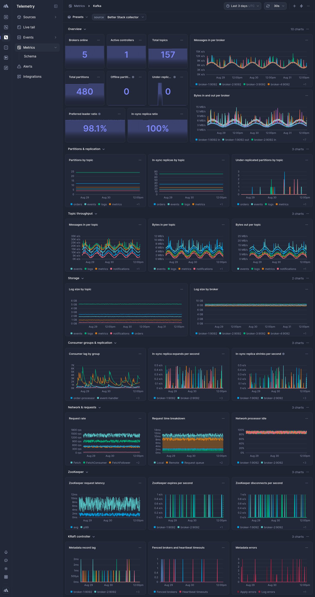The height and width of the screenshot is (597, 315).
Task: Open Messages in per broker chart menu
Action: (307, 40)
